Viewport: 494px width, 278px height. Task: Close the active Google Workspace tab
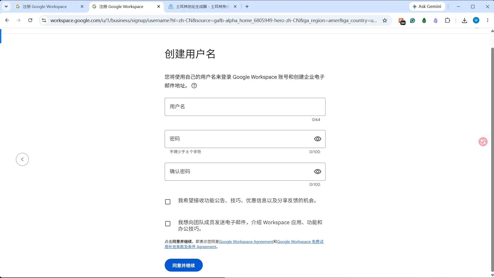[x=158, y=6]
